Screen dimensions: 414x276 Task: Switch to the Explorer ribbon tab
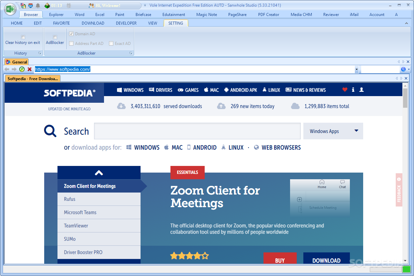click(56, 15)
